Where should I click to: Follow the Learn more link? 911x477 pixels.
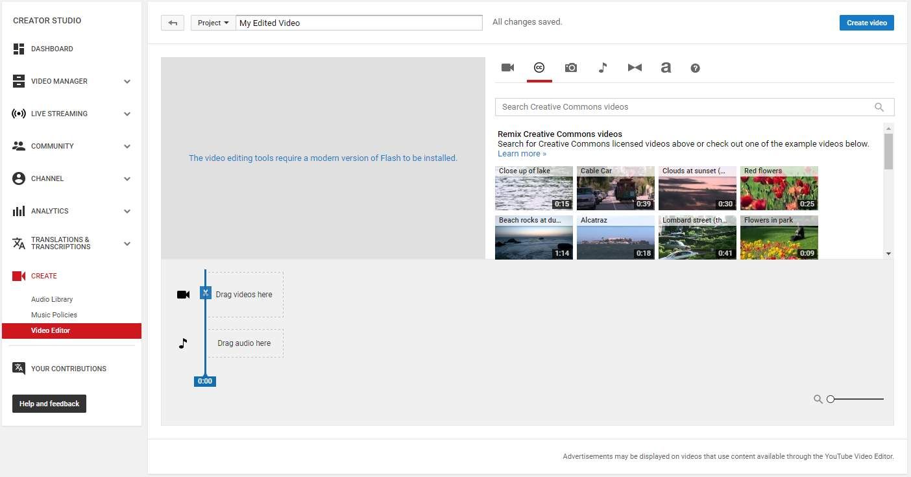522,154
